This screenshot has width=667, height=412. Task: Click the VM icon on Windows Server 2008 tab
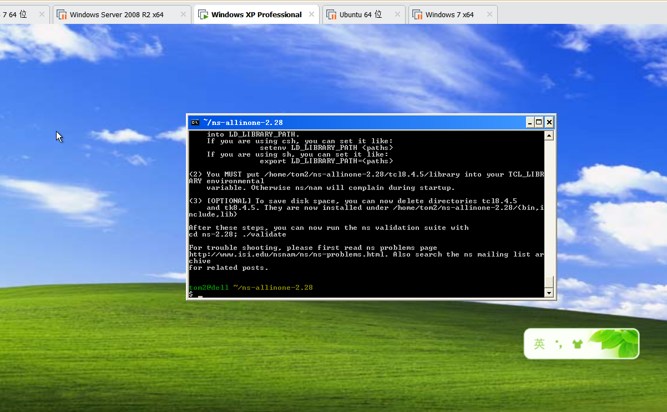coord(62,15)
